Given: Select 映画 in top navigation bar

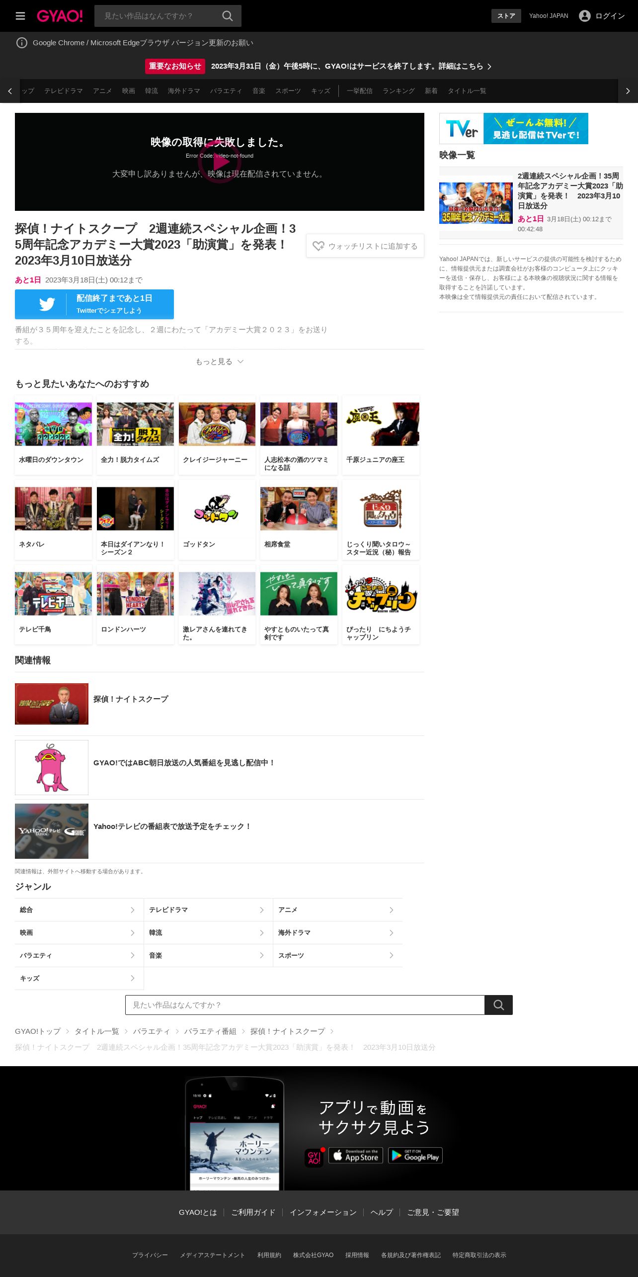Looking at the screenshot, I should pos(129,91).
